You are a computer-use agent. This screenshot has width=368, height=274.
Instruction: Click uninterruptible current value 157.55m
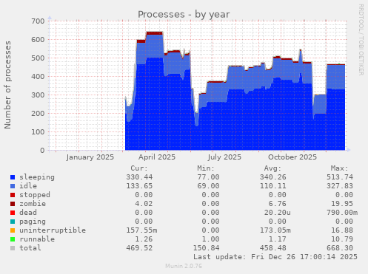(x=141, y=230)
